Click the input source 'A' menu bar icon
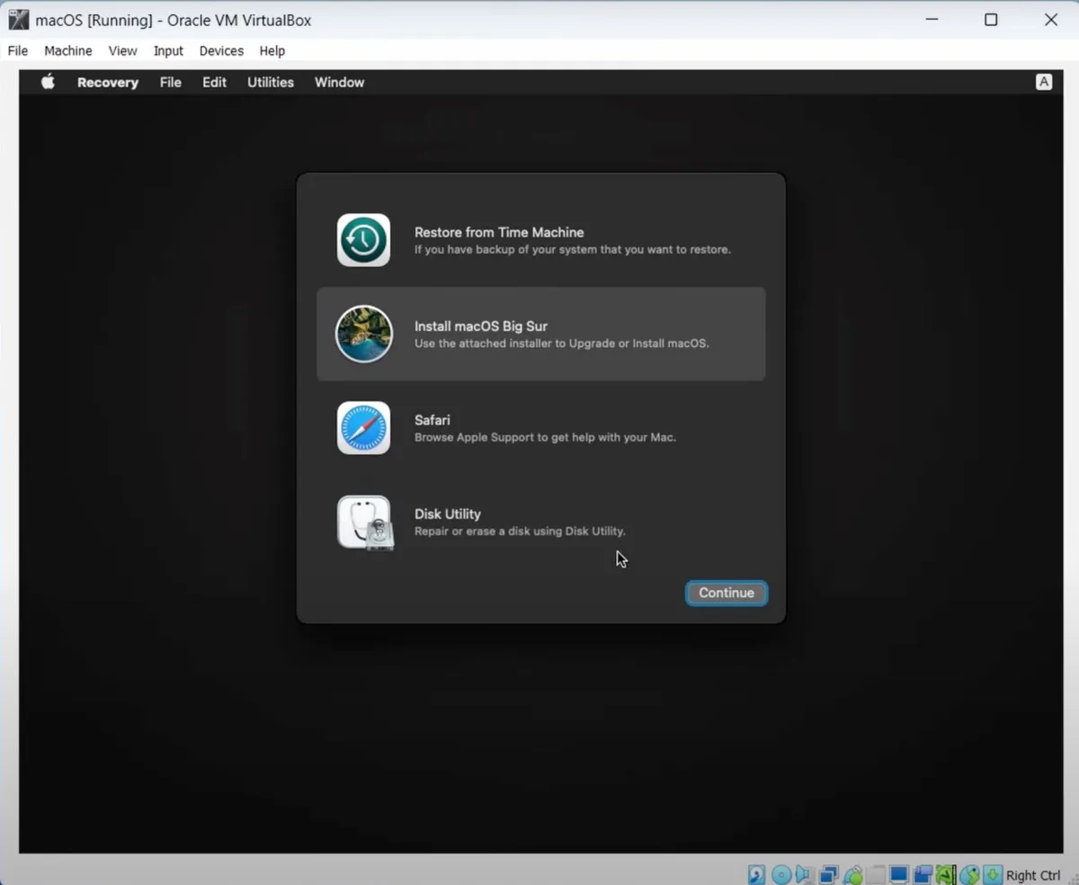This screenshot has height=885, width=1079. [x=1044, y=82]
